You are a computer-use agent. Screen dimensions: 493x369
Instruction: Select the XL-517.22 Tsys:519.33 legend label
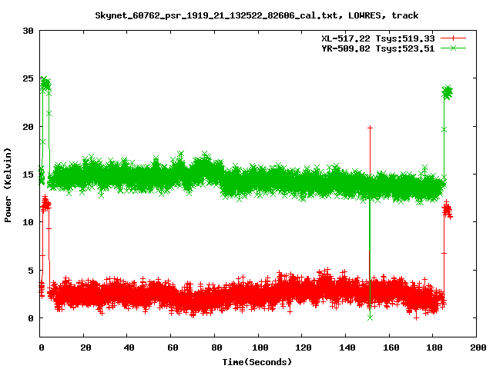pyautogui.click(x=377, y=38)
